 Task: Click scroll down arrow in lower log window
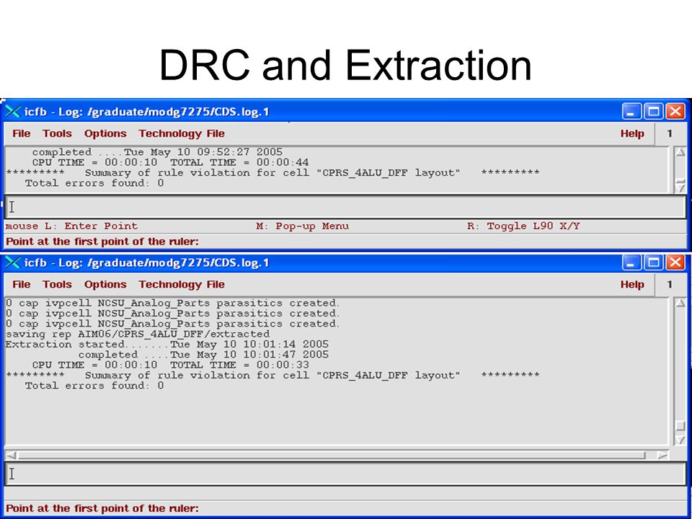point(680,439)
